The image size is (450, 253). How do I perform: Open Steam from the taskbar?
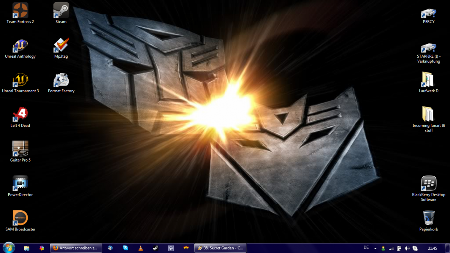[156, 248]
